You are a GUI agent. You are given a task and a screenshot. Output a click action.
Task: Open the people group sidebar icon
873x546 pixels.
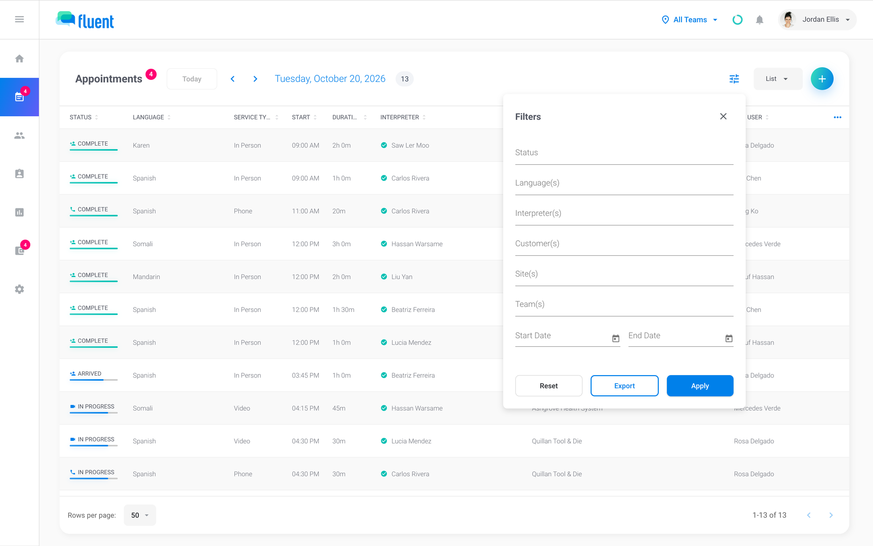point(19,135)
